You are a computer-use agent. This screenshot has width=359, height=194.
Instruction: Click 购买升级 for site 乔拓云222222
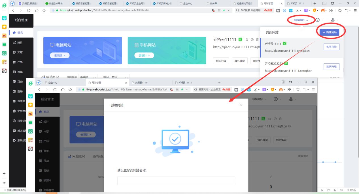[331, 67]
